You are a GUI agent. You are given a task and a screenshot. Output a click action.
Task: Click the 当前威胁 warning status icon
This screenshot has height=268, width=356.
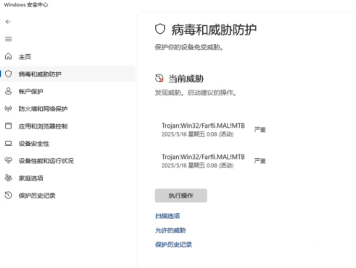pyautogui.click(x=159, y=79)
